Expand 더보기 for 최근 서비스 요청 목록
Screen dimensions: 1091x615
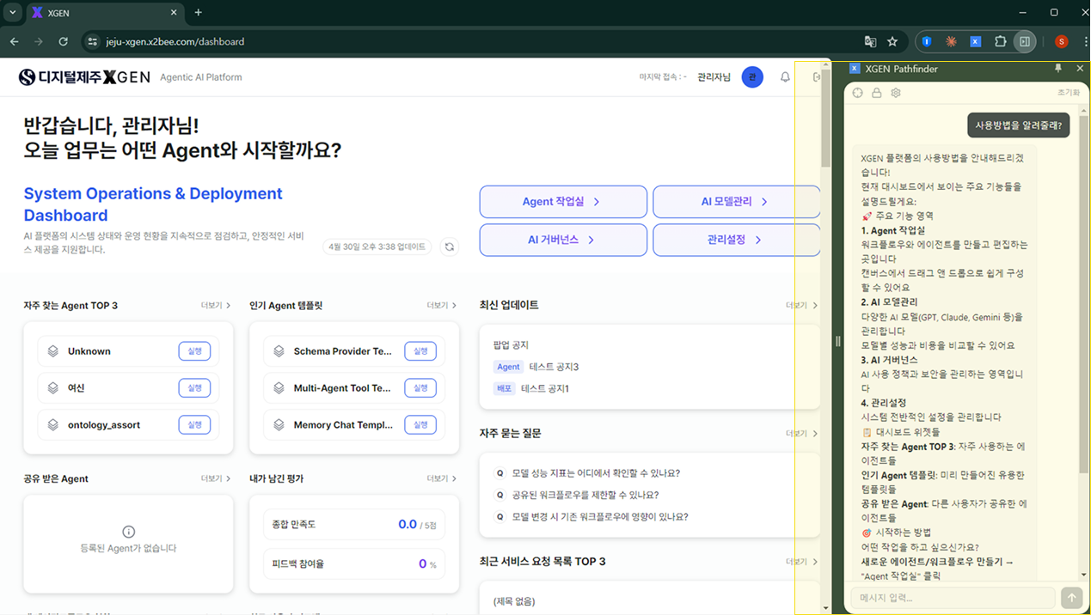click(800, 562)
